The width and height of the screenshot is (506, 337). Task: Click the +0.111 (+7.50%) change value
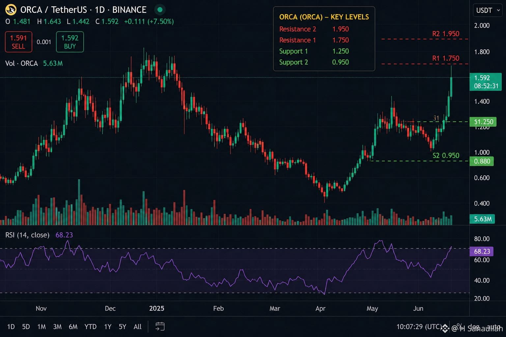point(149,21)
